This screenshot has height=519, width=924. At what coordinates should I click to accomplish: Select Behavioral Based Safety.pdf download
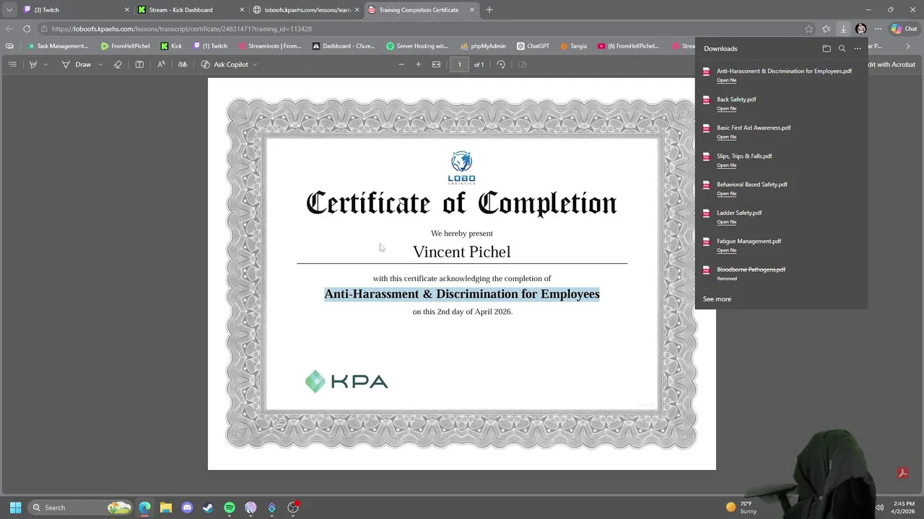click(x=752, y=185)
